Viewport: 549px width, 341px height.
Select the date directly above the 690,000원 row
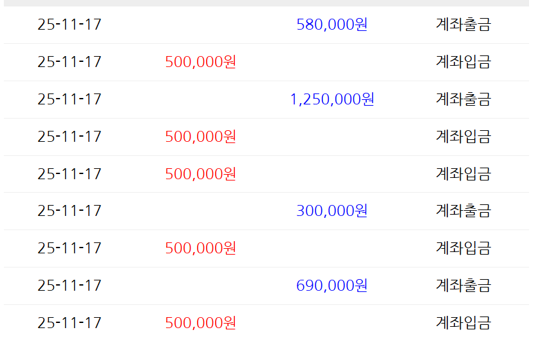point(70,248)
